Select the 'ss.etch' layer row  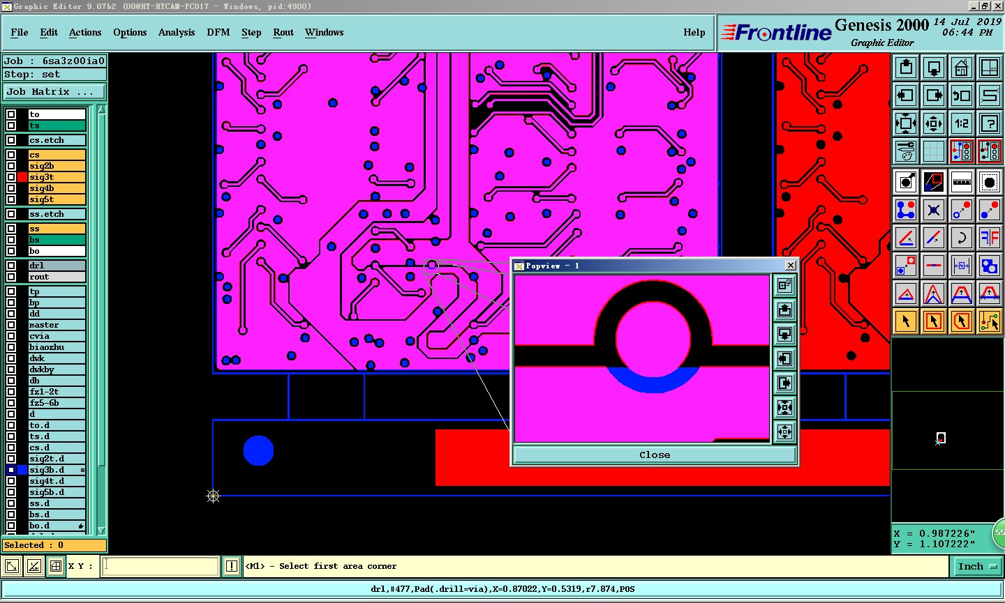tap(57, 214)
